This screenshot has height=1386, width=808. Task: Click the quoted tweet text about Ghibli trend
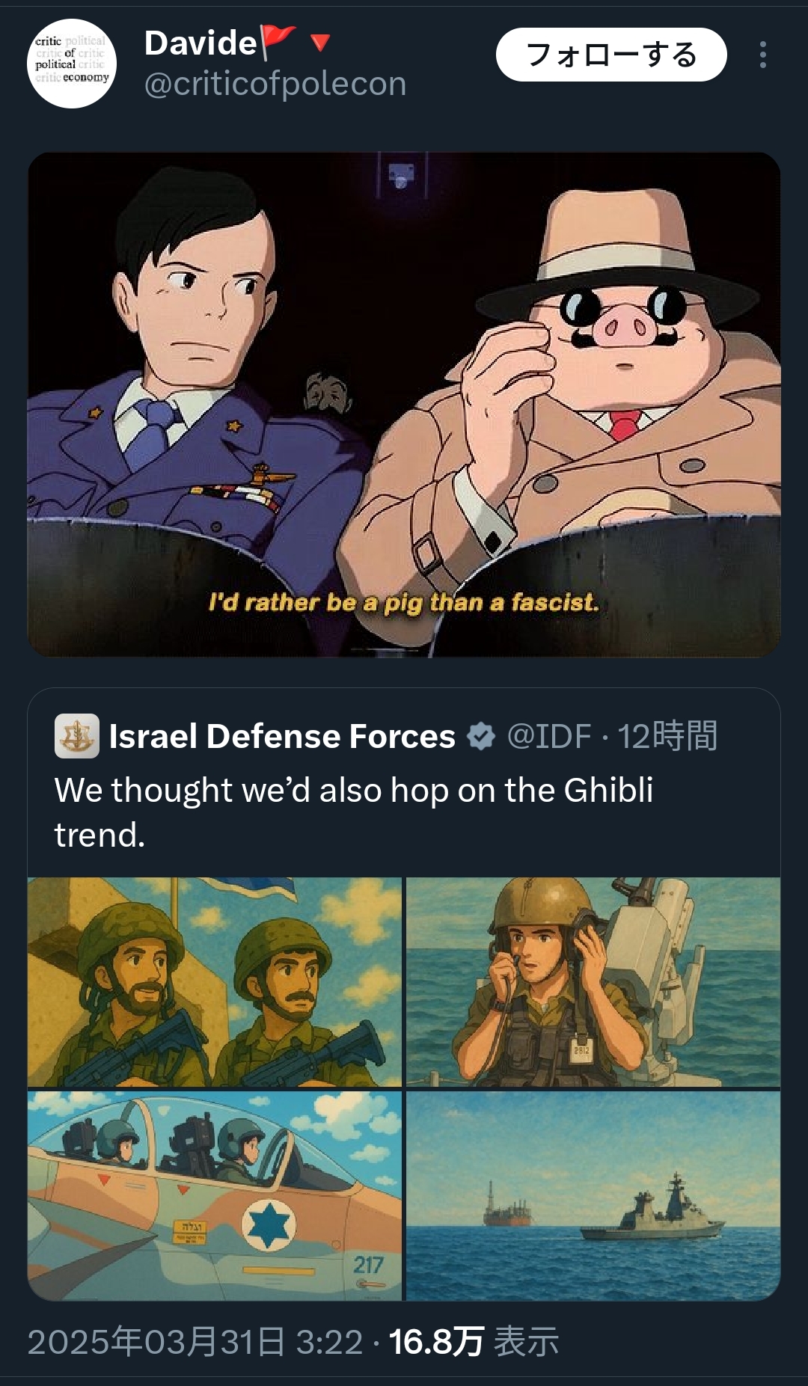(x=353, y=812)
